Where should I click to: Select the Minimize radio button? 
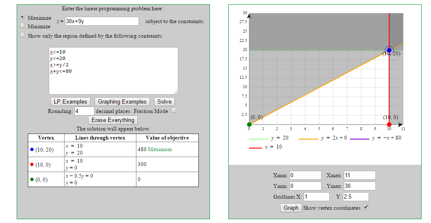22,25
